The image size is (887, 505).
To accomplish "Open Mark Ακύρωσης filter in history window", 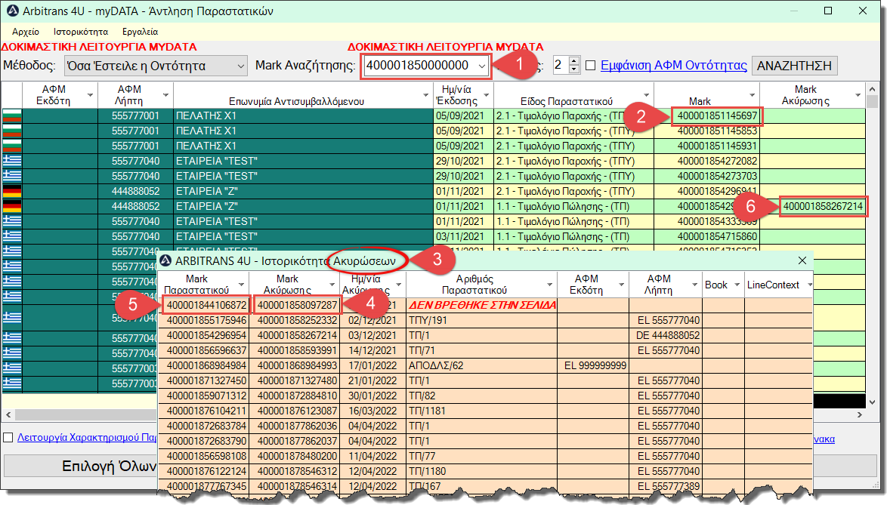I will click(x=332, y=284).
